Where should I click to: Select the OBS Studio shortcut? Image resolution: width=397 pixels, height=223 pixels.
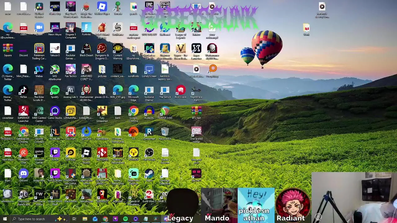149,154
